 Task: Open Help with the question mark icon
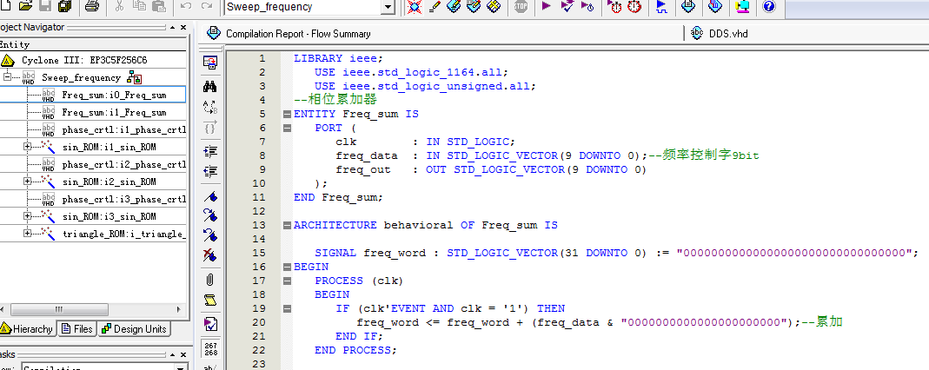click(768, 6)
